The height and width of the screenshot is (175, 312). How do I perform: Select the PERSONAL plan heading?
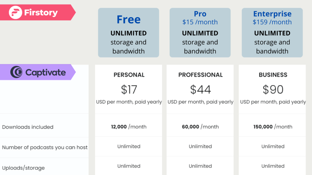pos(129,75)
